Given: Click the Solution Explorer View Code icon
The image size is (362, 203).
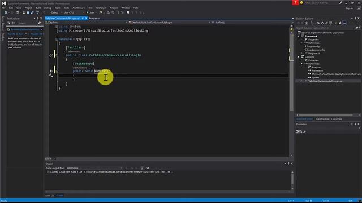Looking at the screenshot, I should pos(336,23).
